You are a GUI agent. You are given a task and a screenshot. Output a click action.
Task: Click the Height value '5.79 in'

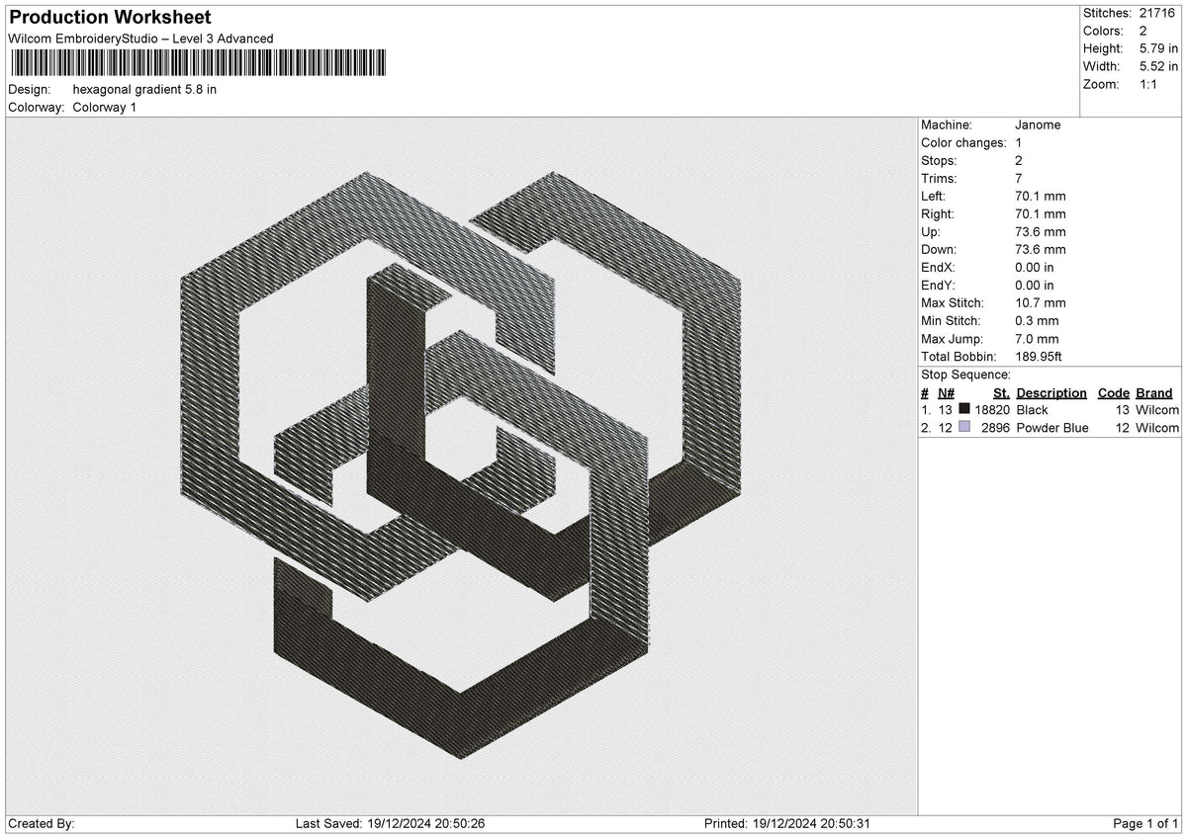(1158, 48)
